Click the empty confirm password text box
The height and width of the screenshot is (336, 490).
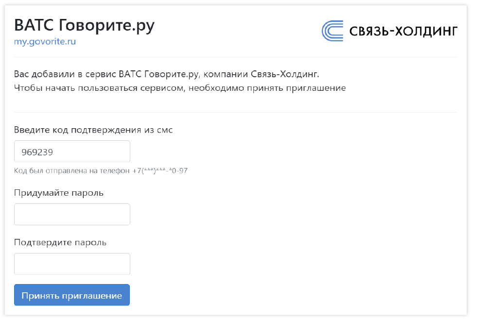pos(72,264)
